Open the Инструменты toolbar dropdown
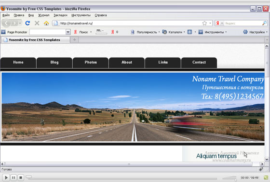 click(x=213, y=32)
